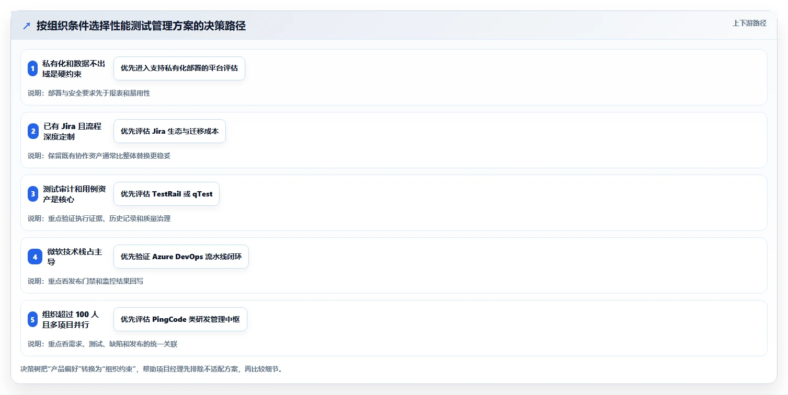The width and height of the screenshot is (788, 395).
Task: Click note '说明：重点验证执行证据、历史记录和质量治理'
Action: click(x=99, y=218)
